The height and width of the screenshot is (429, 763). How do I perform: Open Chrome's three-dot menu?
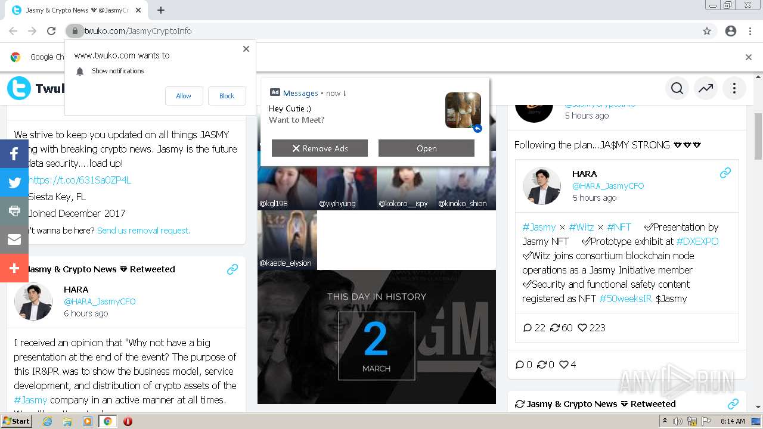750,31
